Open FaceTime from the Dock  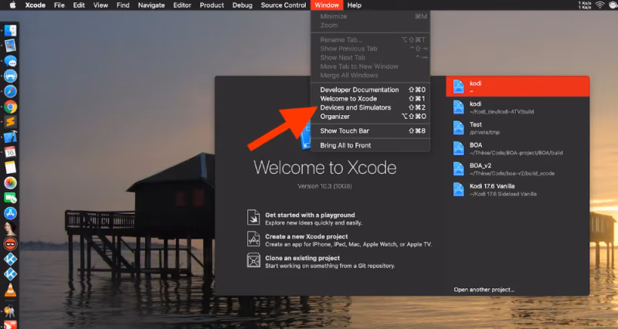click(10, 198)
